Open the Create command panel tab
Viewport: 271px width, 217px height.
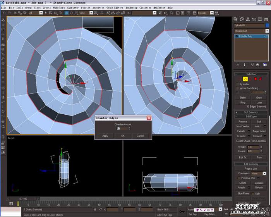pos(235,19)
